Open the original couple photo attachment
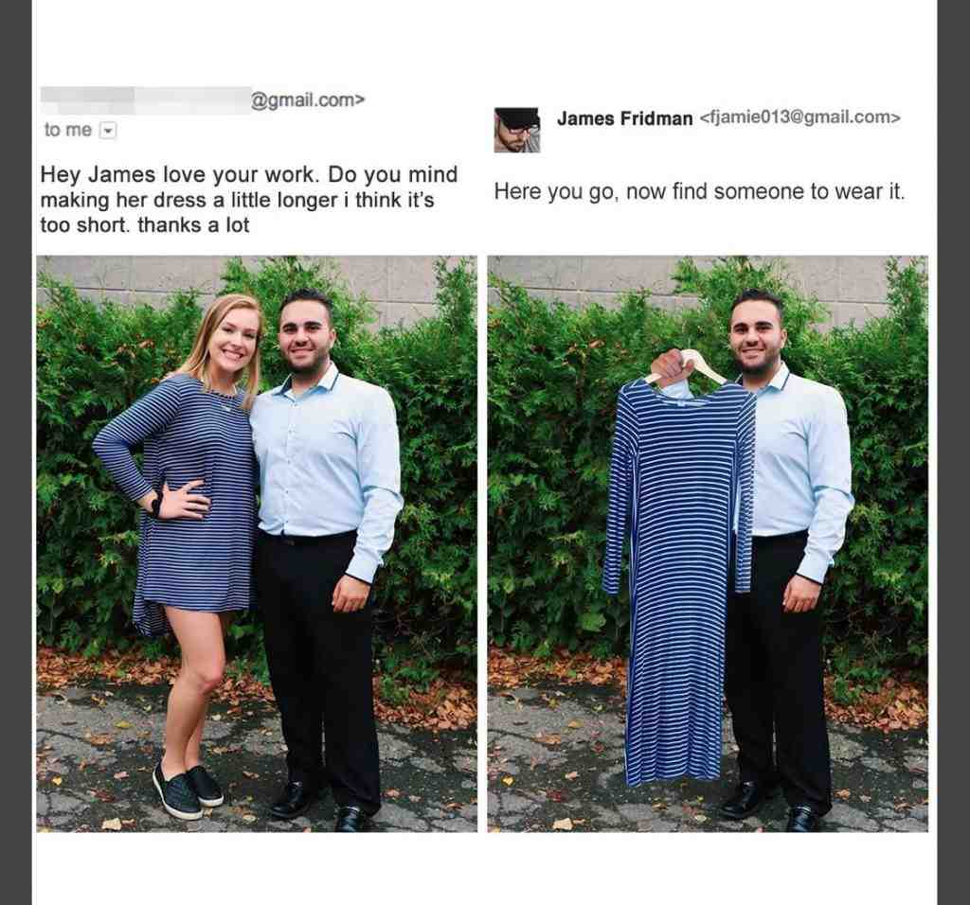Image resolution: width=970 pixels, height=905 pixels. tap(257, 543)
